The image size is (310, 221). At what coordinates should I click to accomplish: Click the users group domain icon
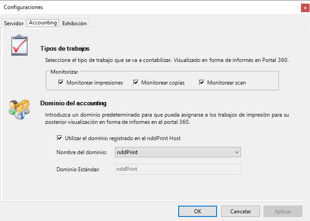tap(19, 108)
